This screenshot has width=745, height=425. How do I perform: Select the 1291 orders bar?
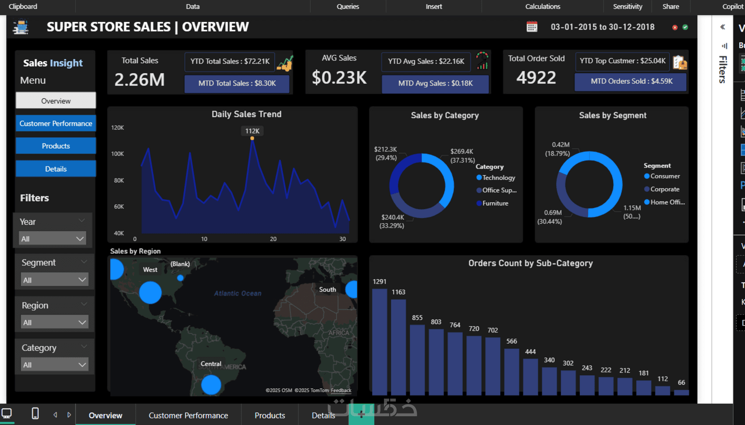coord(380,342)
